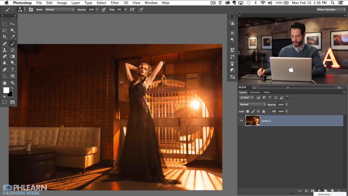The image size is (348, 196).
Task: Open the Layer menu
Action: tap(76, 3)
